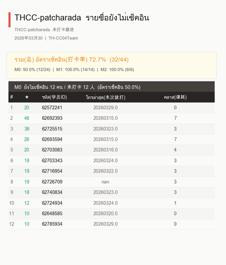Viewport: 226px width, 265px height.
Task: Select the row with ID 62725515
Action: (x=111, y=129)
